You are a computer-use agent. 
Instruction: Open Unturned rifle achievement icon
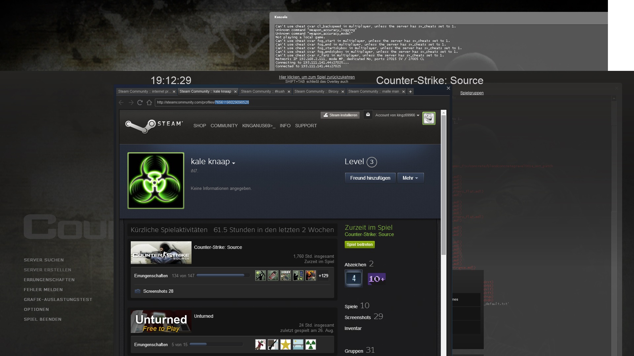coord(273,344)
